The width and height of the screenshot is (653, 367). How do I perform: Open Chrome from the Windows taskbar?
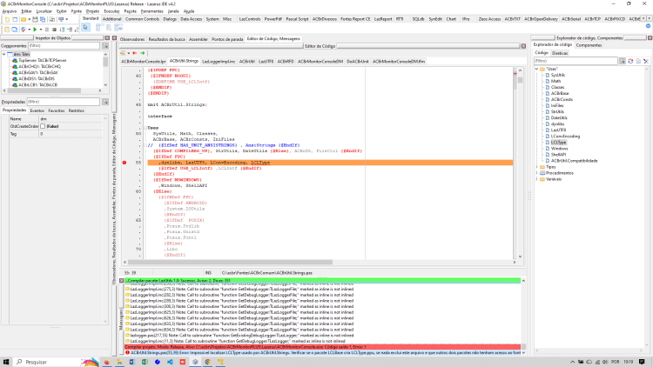pyautogui.click(x=207, y=362)
